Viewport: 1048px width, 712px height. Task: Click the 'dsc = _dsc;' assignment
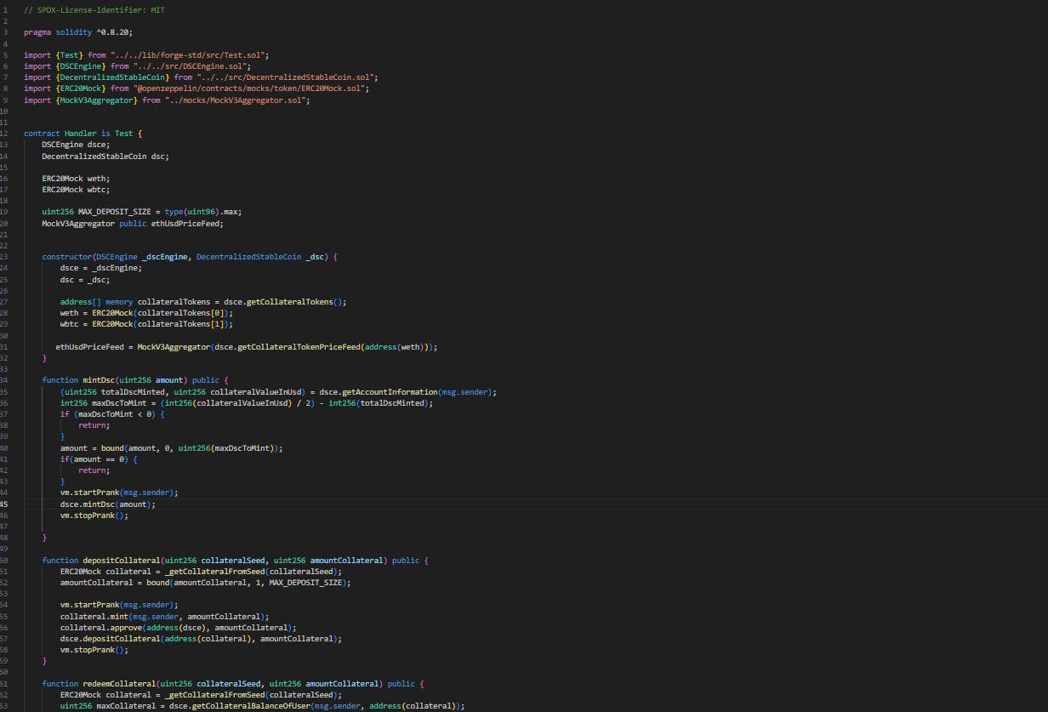84,279
